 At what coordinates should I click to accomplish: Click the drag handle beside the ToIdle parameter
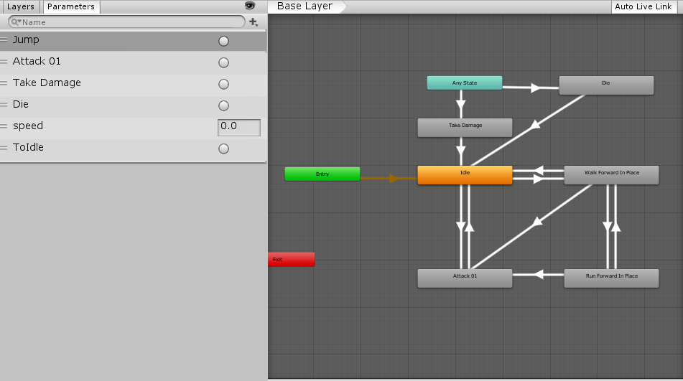point(4,148)
